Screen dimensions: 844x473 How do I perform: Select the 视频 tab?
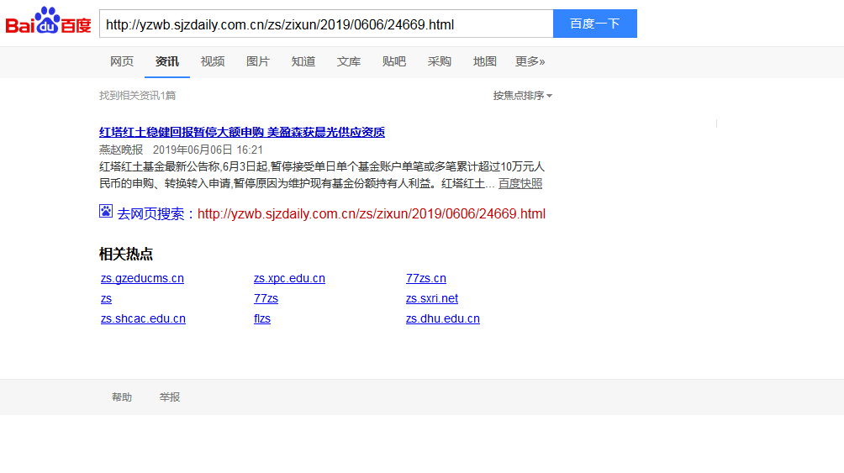pos(213,61)
